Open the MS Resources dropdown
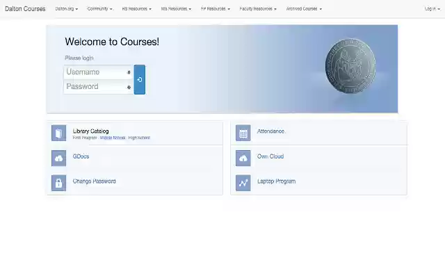Image resolution: width=445 pixels, height=278 pixels. pyautogui.click(x=176, y=9)
